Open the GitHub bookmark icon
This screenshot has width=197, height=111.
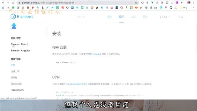171,8
